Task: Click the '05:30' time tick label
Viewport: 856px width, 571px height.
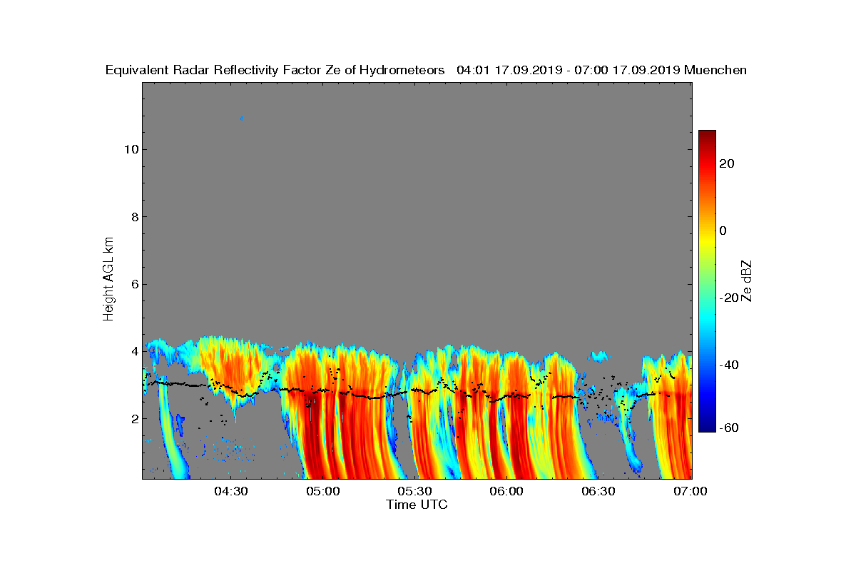Action: (x=415, y=491)
